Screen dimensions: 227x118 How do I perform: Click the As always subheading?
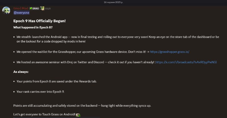tap(21, 72)
